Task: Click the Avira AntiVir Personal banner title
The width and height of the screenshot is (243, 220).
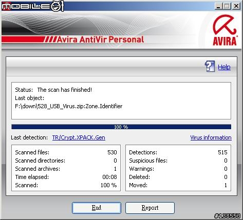Action: click(x=100, y=39)
